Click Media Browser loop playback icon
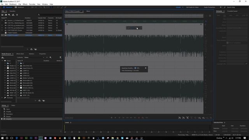This screenshot has width=249, height=140. pos(39,101)
